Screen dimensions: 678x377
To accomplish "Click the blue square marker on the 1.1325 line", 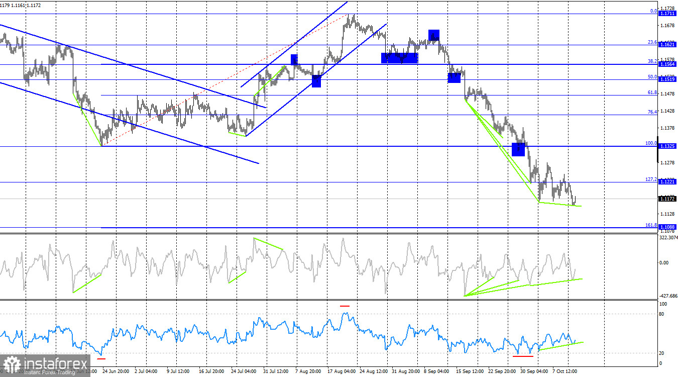I will 518,149.
